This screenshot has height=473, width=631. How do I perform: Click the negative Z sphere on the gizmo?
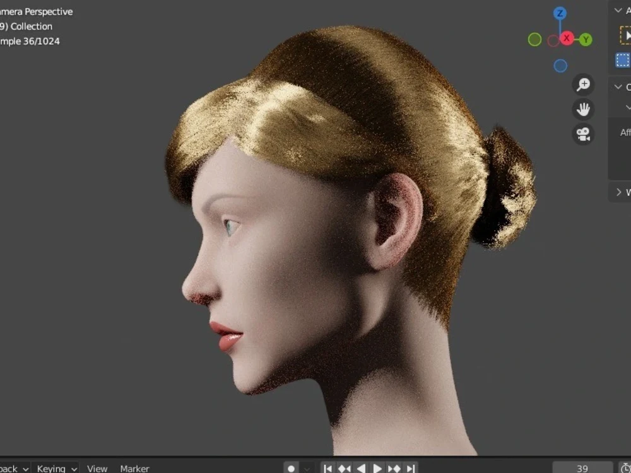(x=560, y=64)
